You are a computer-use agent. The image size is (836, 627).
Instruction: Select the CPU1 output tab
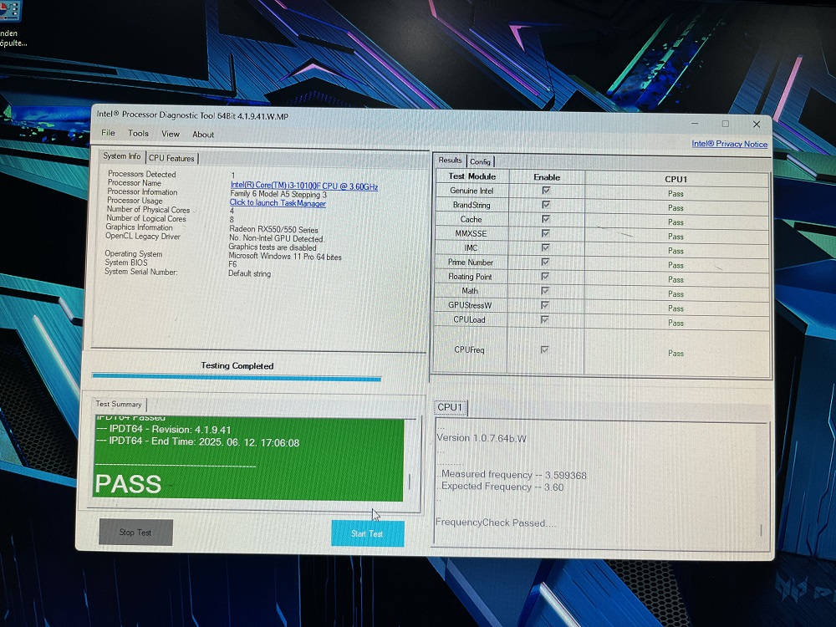point(450,407)
